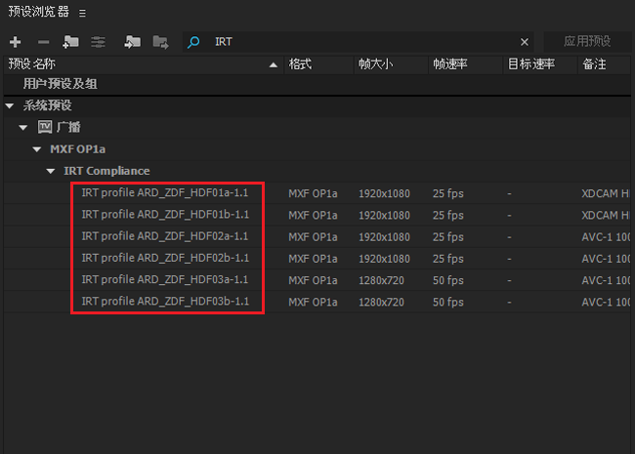Image resolution: width=635 pixels, height=454 pixels.
Task: Click AVC-1 note cell in HDF02b row
Action: click(x=606, y=259)
